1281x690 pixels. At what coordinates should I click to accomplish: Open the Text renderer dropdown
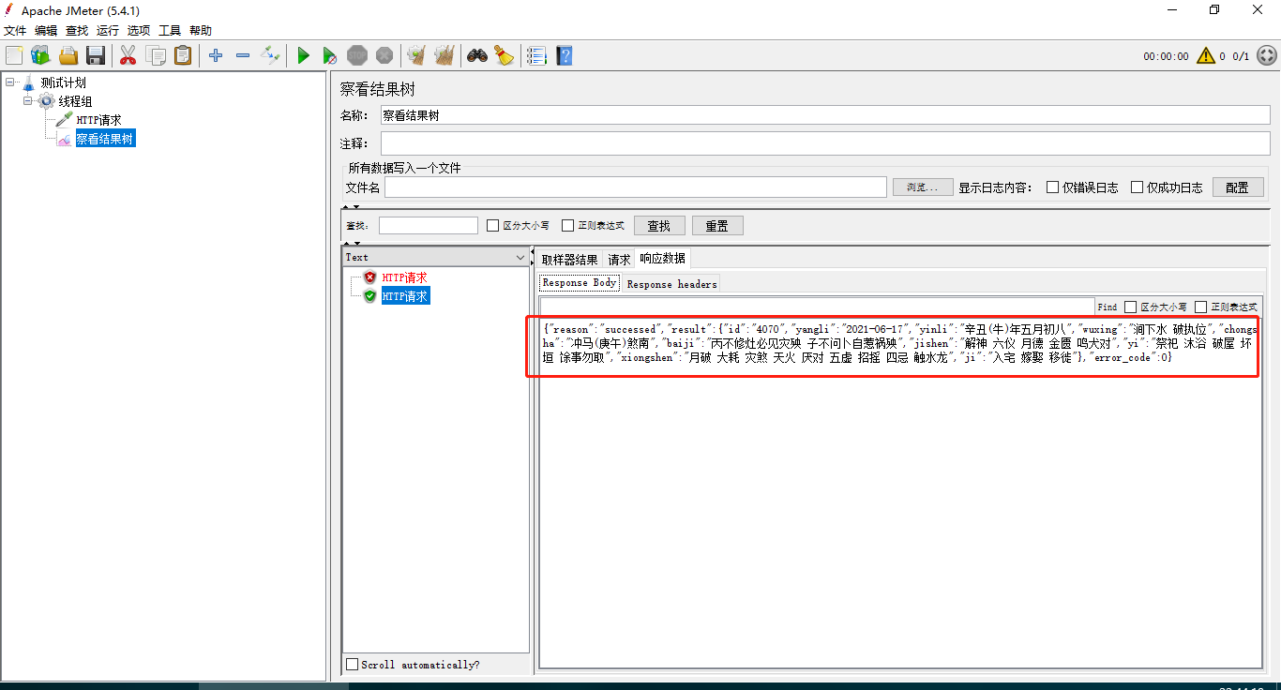pos(437,257)
